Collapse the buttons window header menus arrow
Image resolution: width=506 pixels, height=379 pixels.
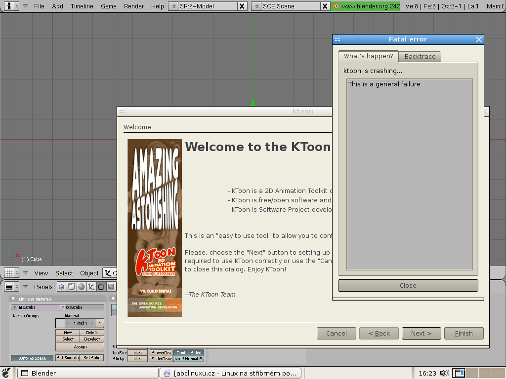point(26,287)
